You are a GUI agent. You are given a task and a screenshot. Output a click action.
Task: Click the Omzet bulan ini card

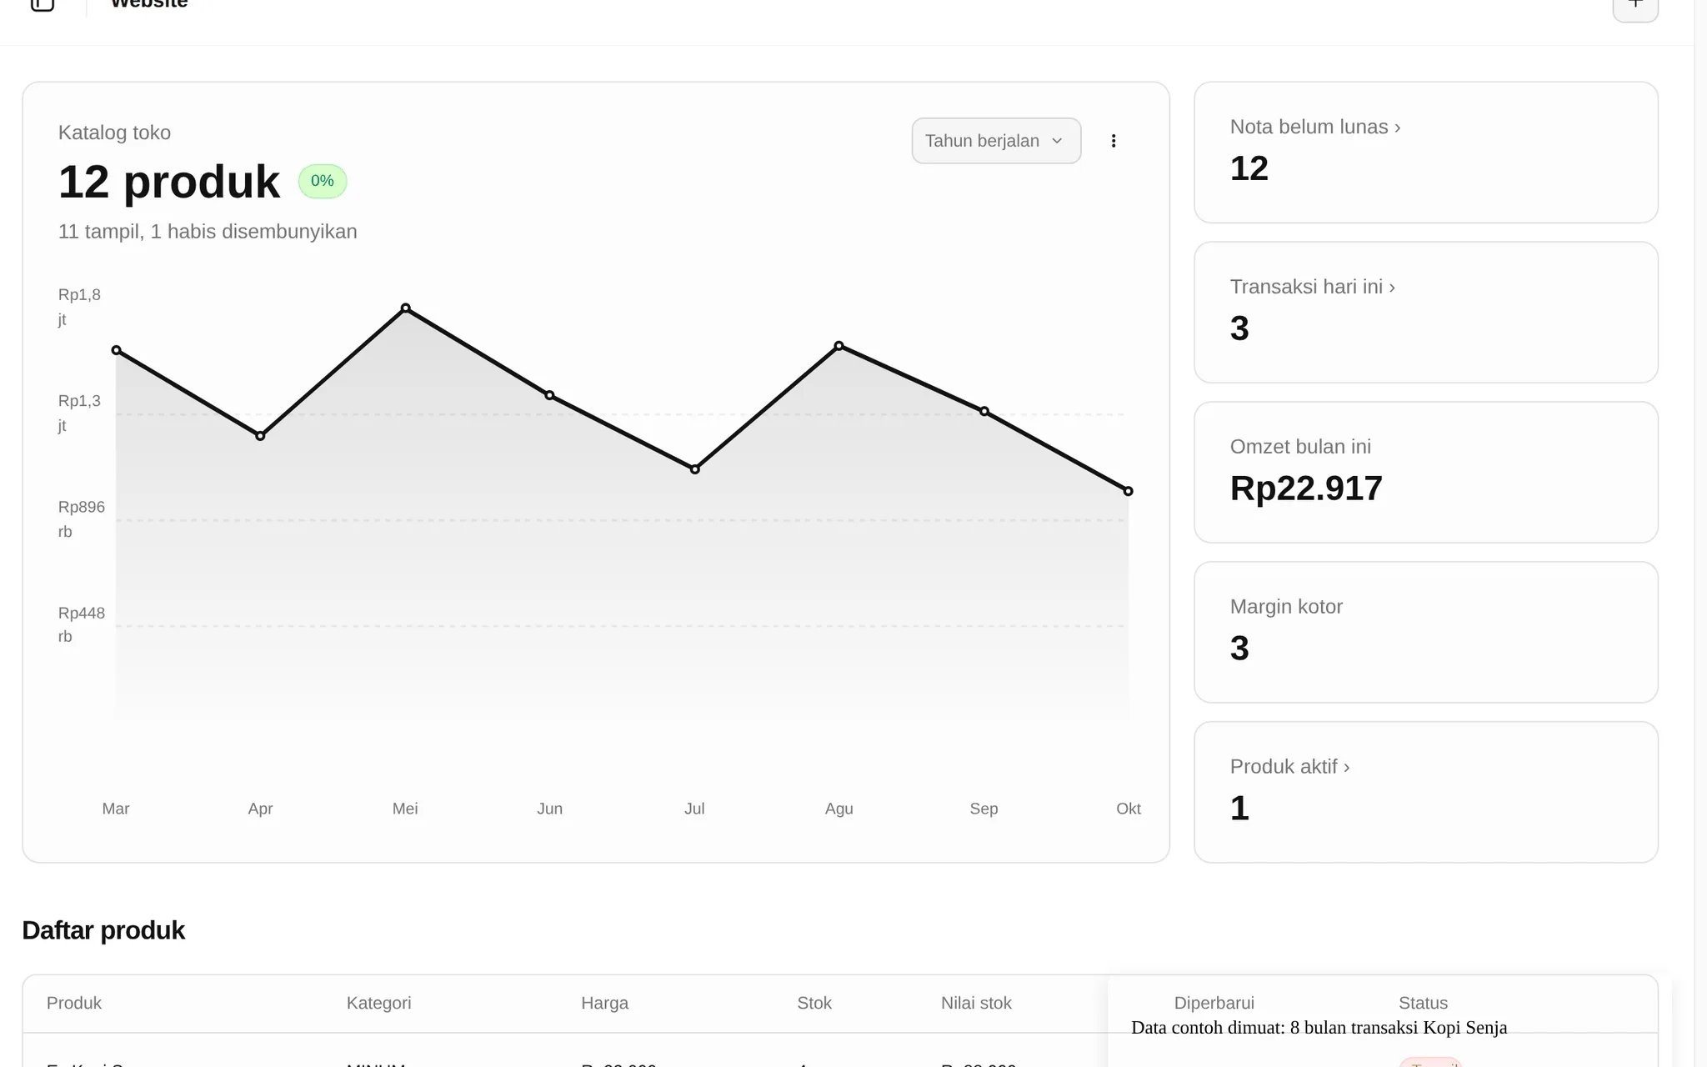point(1426,472)
